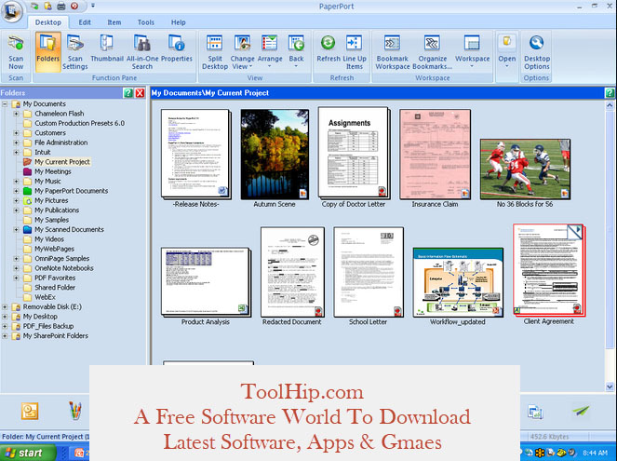
Task: Switch to the Tools ribbon tab
Action: [x=145, y=22]
